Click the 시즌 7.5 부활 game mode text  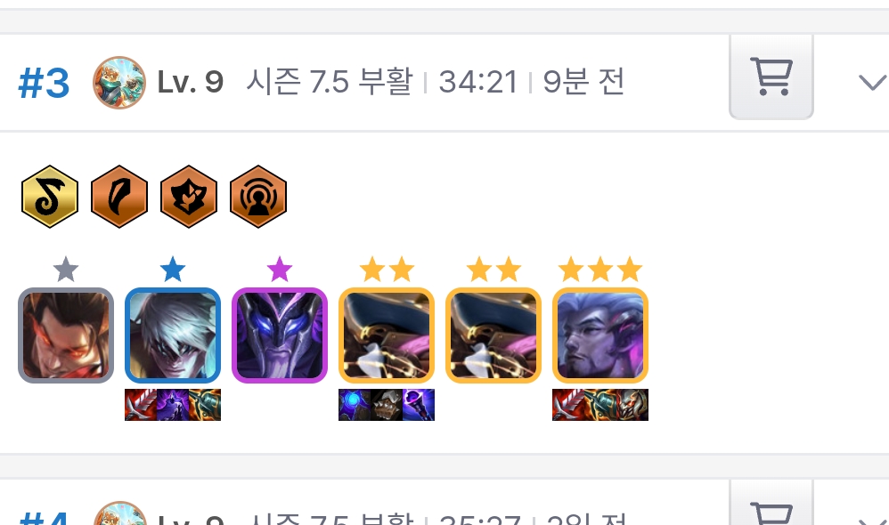click(x=330, y=82)
